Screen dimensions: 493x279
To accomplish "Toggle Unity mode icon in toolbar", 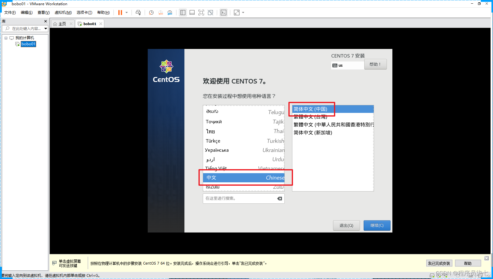I will click(x=210, y=13).
